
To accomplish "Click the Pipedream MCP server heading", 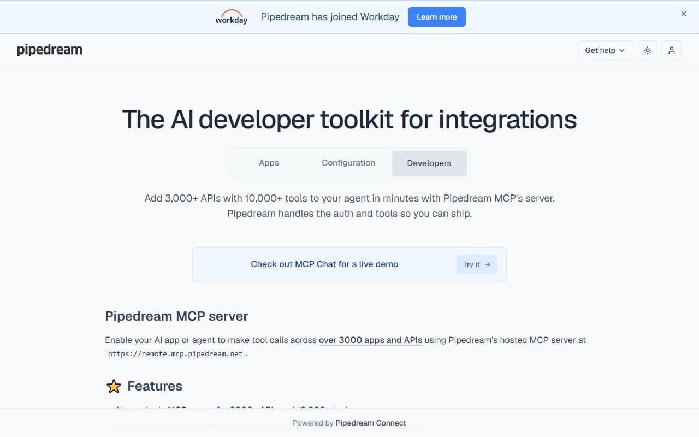I will (176, 316).
